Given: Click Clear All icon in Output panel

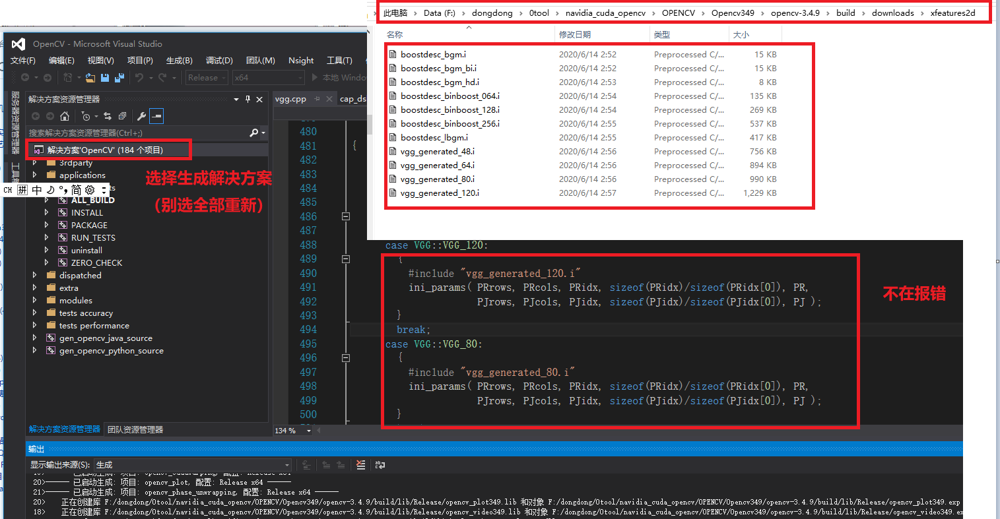Looking at the screenshot, I should pyautogui.click(x=360, y=464).
